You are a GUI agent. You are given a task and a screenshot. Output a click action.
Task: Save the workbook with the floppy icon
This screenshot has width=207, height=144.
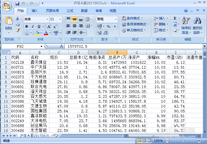pyautogui.click(x=17, y=3)
